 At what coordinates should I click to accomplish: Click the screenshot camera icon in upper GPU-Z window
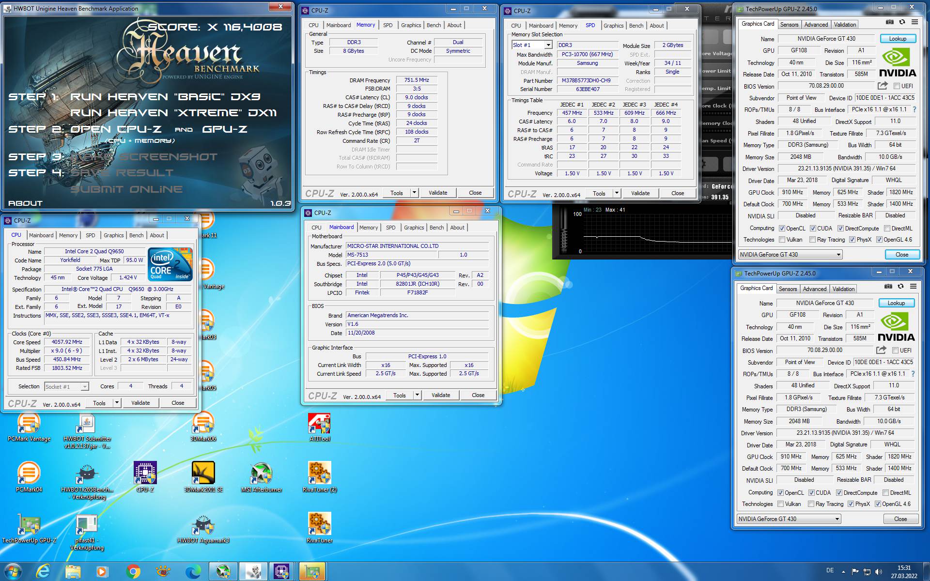pyautogui.click(x=890, y=22)
